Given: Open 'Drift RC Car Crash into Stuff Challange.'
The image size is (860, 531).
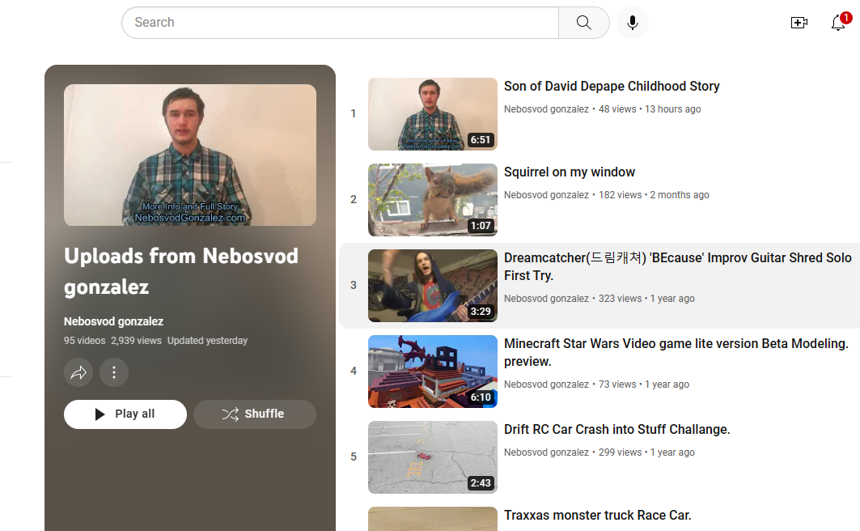Looking at the screenshot, I should pos(617,429).
